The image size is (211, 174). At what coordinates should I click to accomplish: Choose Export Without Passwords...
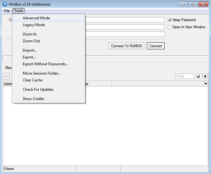(45, 64)
